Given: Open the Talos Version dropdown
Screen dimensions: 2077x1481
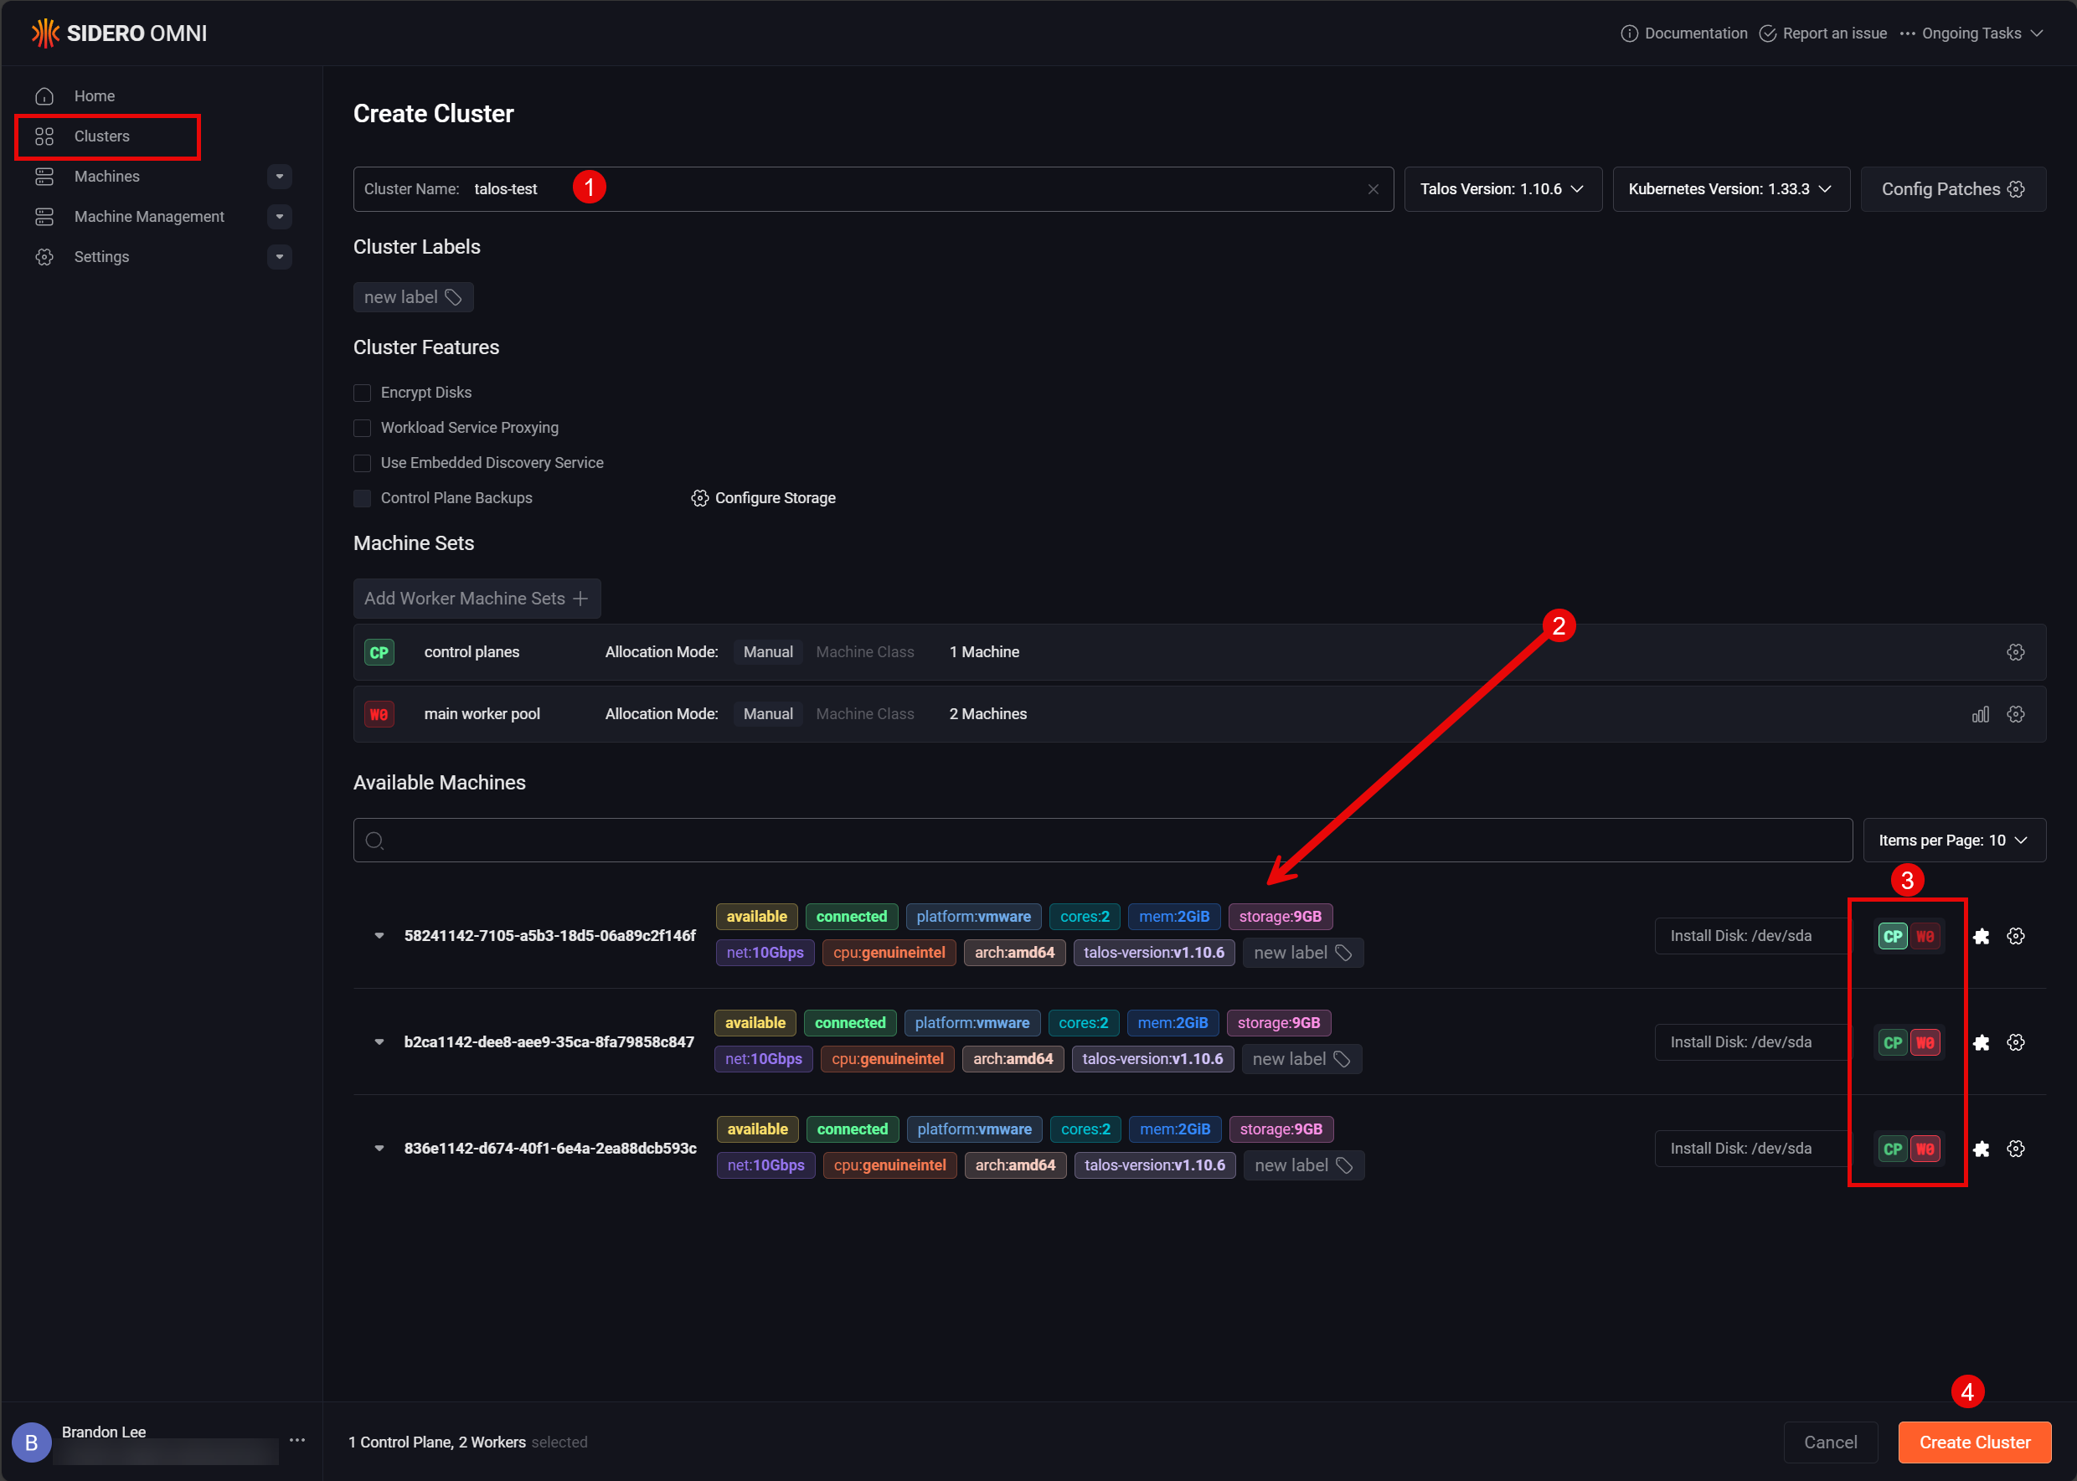Looking at the screenshot, I should pyautogui.click(x=1502, y=188).
